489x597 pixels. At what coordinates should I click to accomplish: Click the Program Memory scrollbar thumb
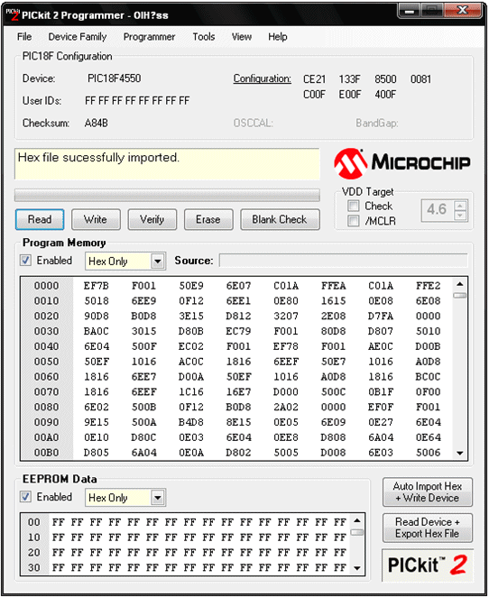[459, 296]
